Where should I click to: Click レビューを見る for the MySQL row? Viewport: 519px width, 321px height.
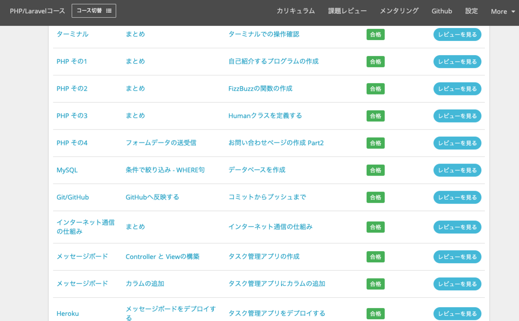coord(457,170)
